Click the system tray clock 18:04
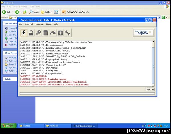Viewport: 171px width, 134px height. [166, 126]
